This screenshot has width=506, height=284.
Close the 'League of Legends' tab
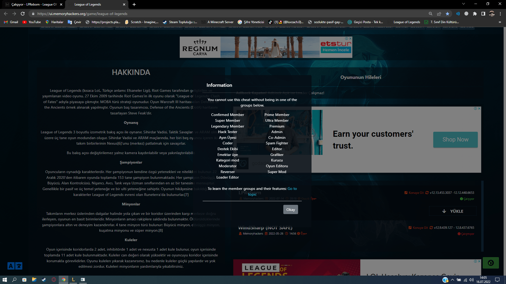click(124, 4)
